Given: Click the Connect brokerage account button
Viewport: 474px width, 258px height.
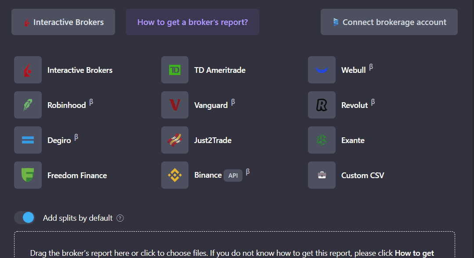Looking at the screenshot, I should pos(389,22).
